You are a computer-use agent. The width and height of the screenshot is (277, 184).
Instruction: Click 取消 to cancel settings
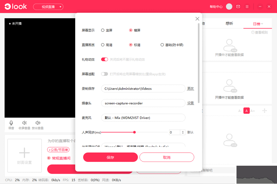pyautogui.click(x=167, y=157)
